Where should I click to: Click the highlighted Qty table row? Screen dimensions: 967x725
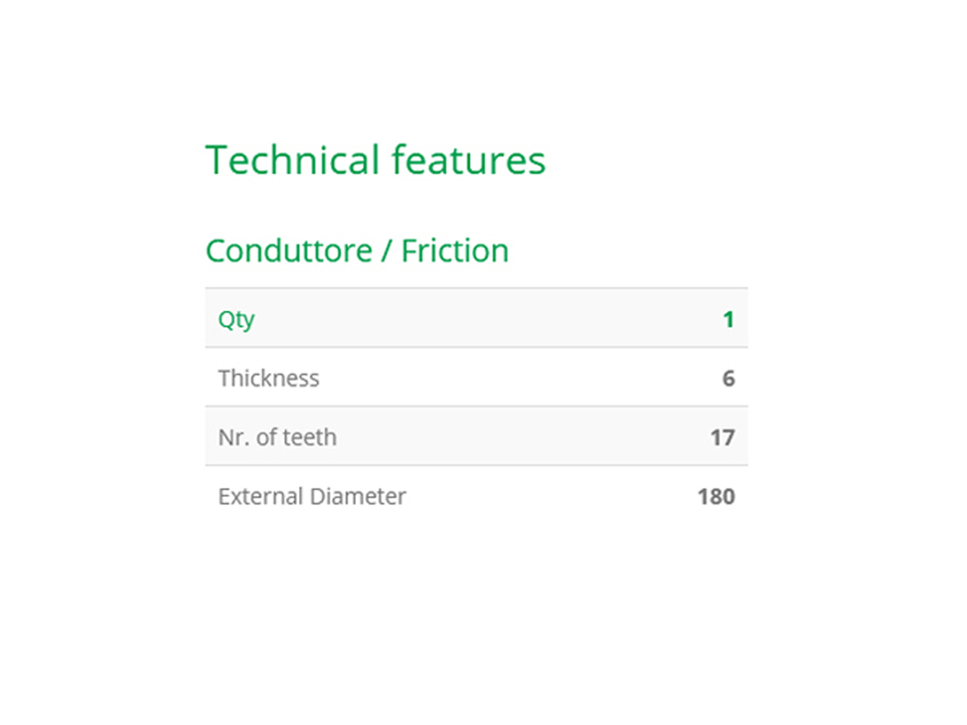[476, 318]
